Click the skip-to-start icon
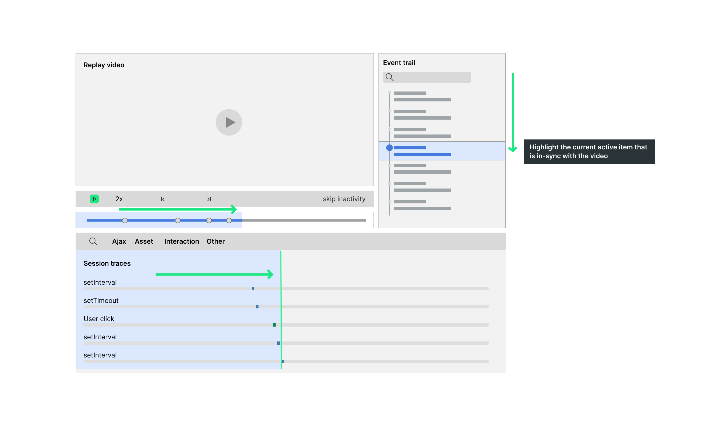The image size is (709, 436). [x=162, y=199]
